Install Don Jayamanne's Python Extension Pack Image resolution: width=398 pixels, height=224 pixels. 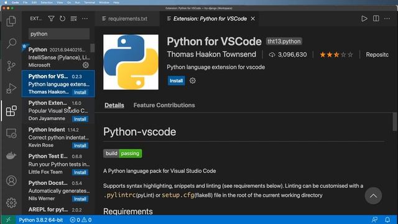click(x=80, y=119)
